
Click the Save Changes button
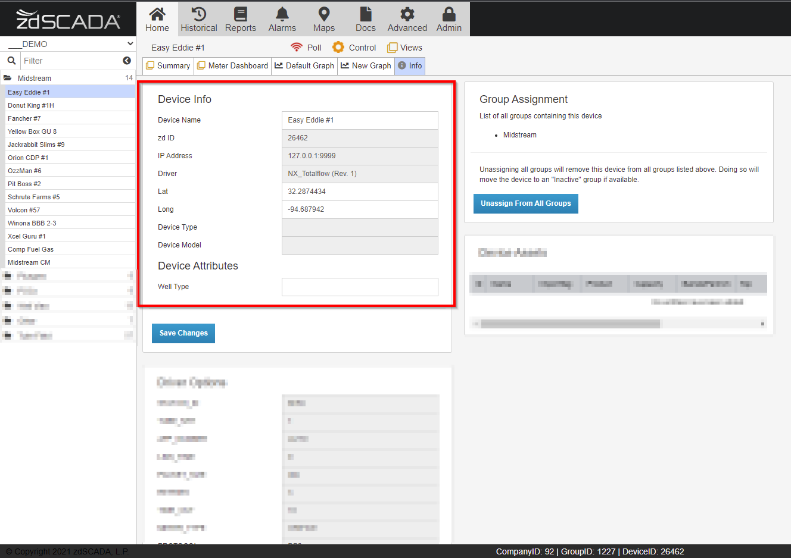click(183, 333)
